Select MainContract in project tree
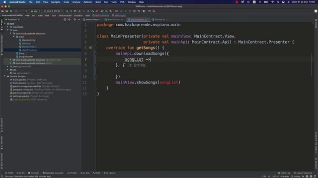 (x=28, y=46)
